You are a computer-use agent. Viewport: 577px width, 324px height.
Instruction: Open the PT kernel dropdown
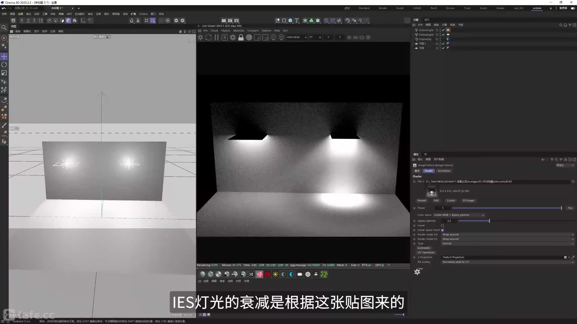point(315,37)
